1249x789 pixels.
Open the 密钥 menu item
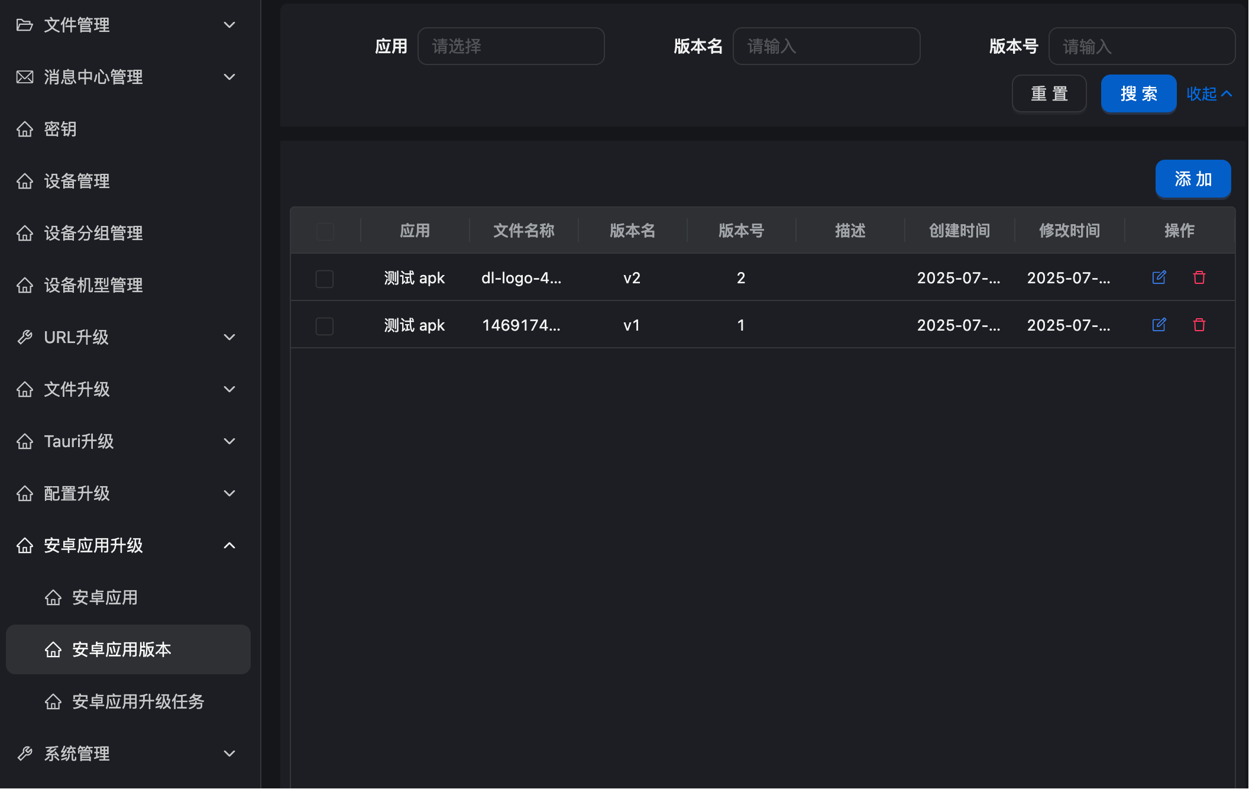pos(128,129)
